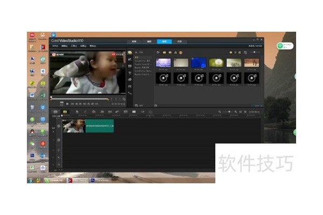
Task: Open the library sort options icon
Action: point(245,53)
